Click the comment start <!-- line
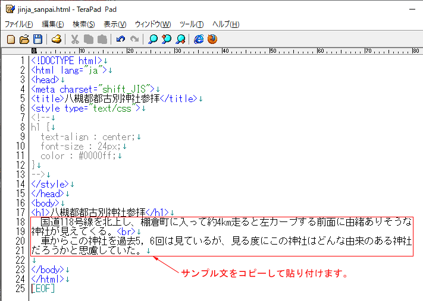This screenshot has width=423, height=301. coord(40,118)
